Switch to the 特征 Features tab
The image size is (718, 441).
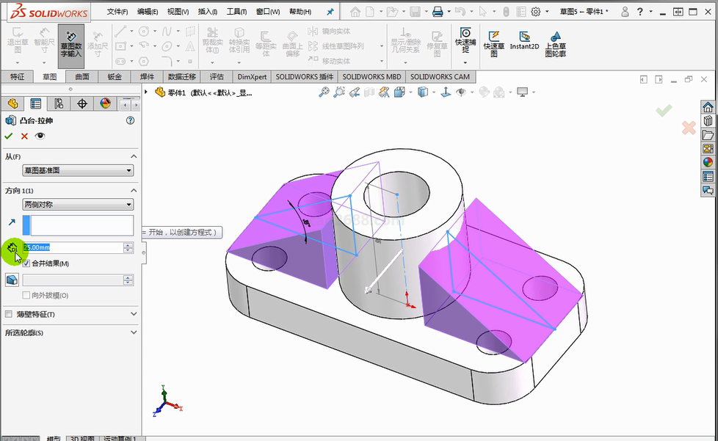(17, 77)
